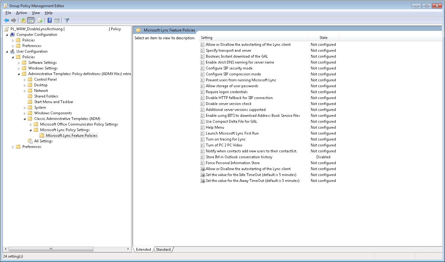Select Launch Microsoft Lync First Run setting
Image resolution: width=445 pixels, height=262 pixels.
click(232, 133)
